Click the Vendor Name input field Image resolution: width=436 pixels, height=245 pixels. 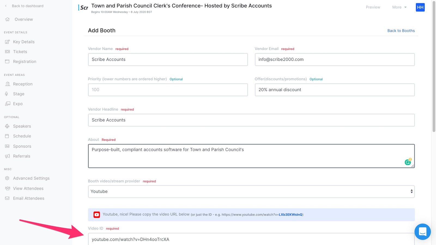168,60
